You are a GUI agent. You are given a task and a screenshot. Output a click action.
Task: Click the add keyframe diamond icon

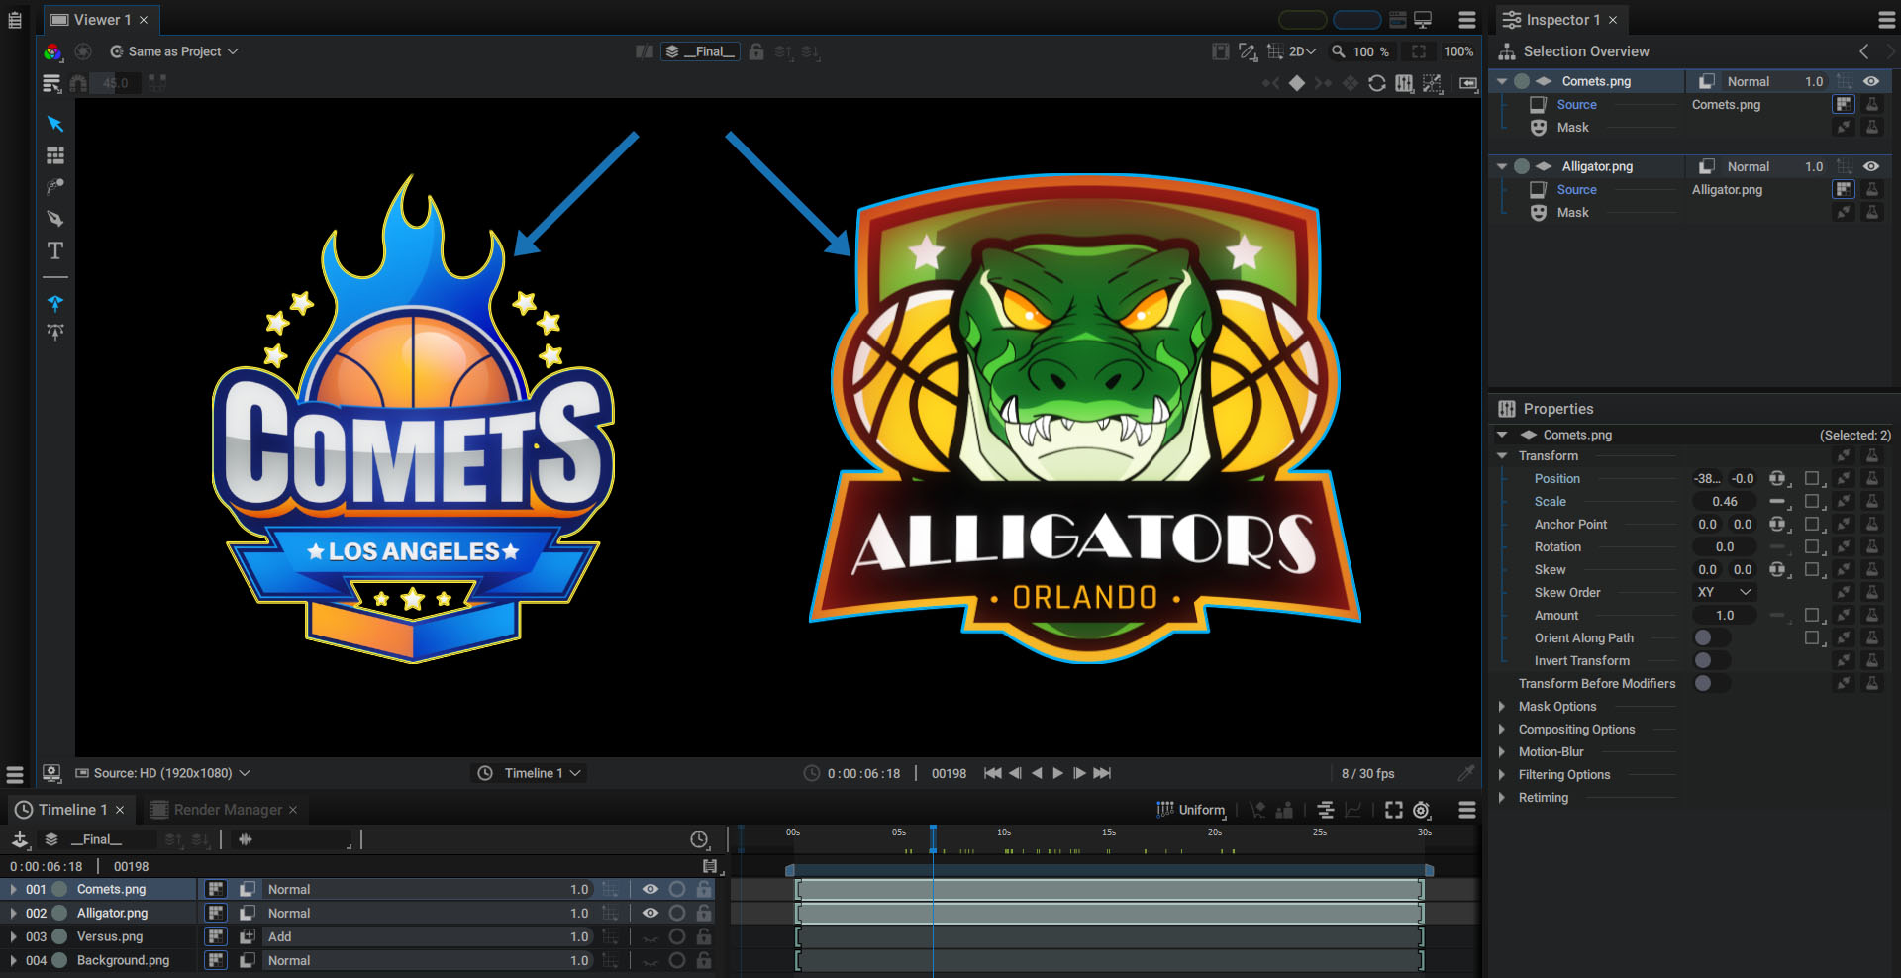pyautogui.click(x=1297, y=83)
